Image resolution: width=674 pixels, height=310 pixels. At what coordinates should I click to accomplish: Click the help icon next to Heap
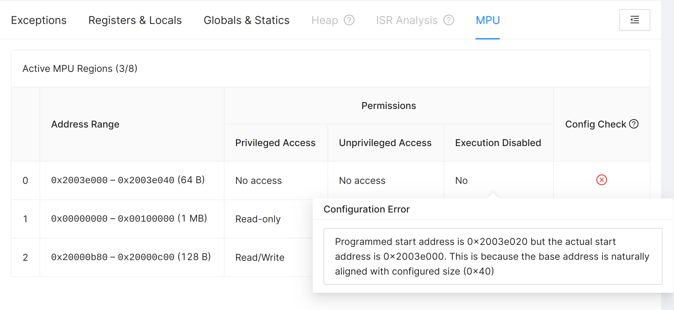349,20
